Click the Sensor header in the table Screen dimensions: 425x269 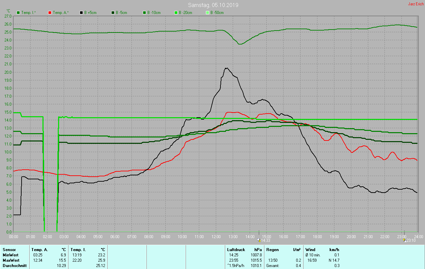click(9, 249)
